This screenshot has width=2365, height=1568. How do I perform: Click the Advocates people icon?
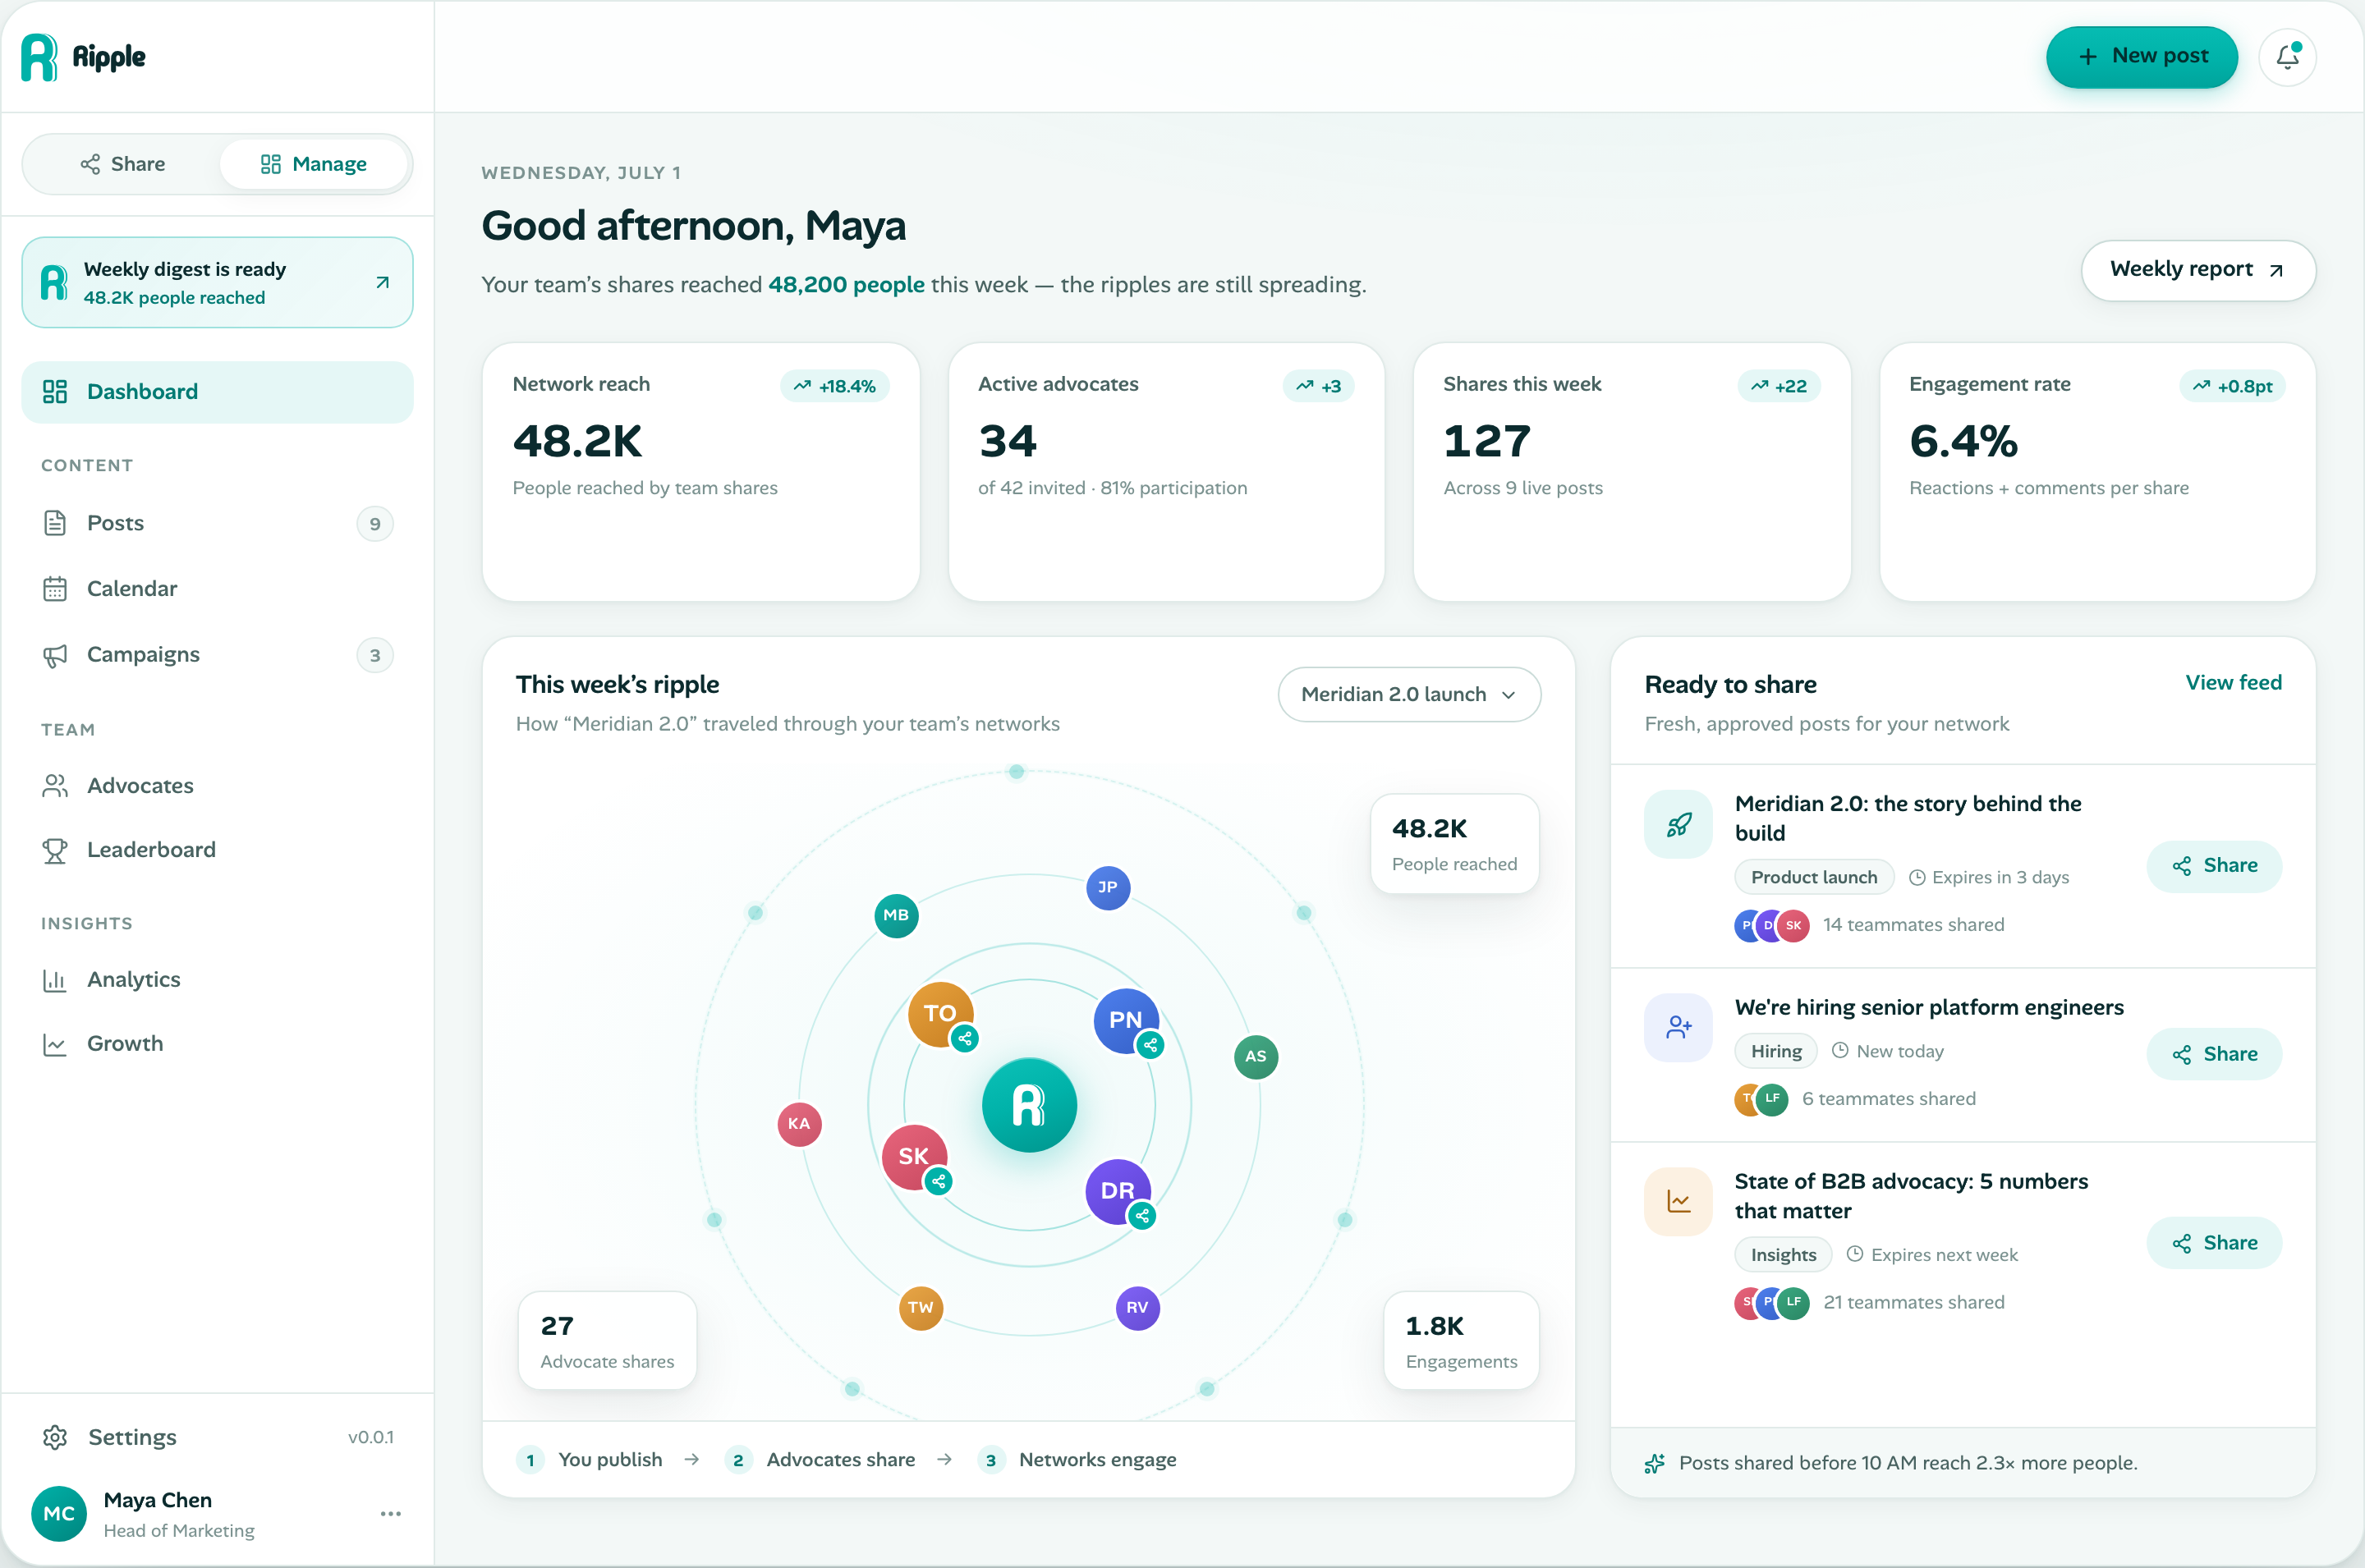(x=55, y=786)
